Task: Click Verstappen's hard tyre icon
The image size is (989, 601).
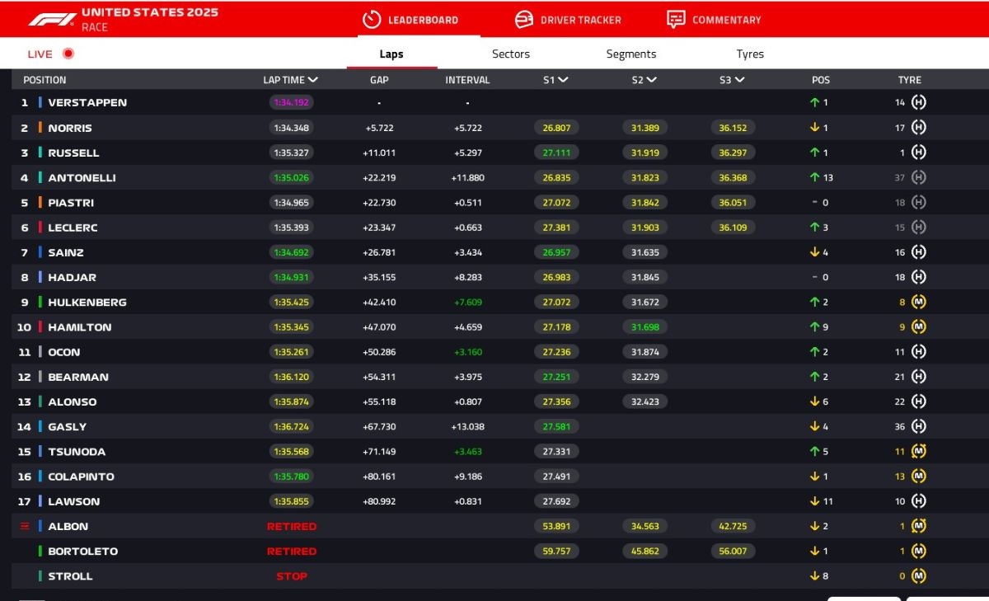Action: [x=918, y=103]
